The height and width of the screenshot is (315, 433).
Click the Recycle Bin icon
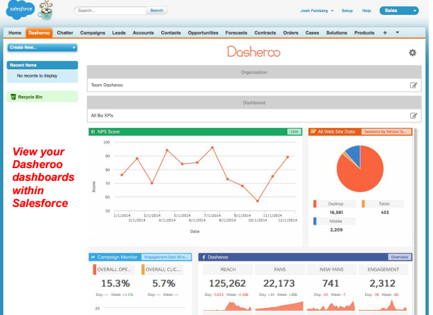tap(13, 97)
